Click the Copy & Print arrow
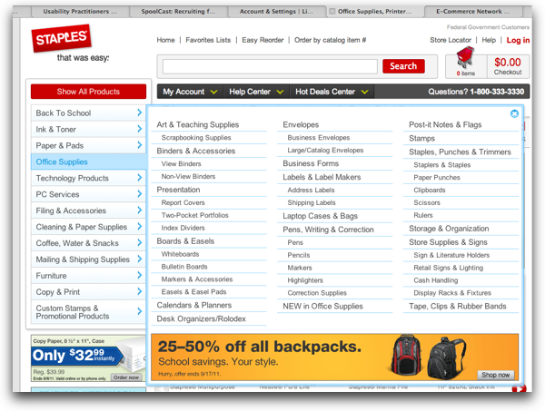 pyautogui.click(x=139, y=291)
